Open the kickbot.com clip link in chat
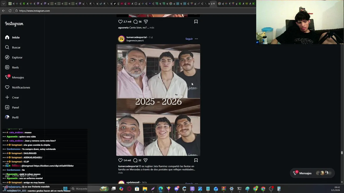The image size is (344, 193). click(x=54, y=166)
